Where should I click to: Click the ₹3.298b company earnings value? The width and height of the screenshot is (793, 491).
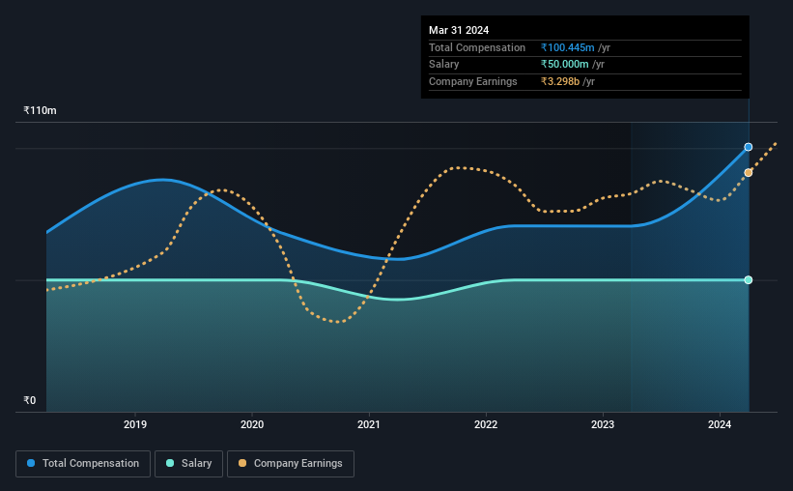click(560, 81)
